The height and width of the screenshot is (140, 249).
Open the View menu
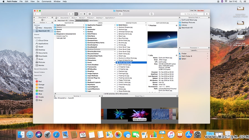[x=32, y=1]
